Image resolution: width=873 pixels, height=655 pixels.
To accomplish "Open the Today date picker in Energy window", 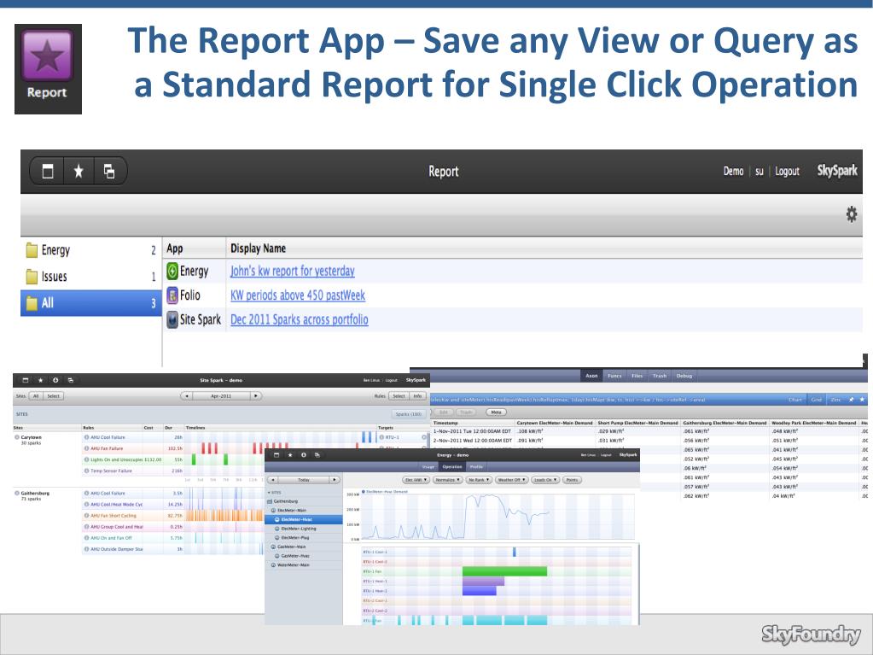I will 304,480.
